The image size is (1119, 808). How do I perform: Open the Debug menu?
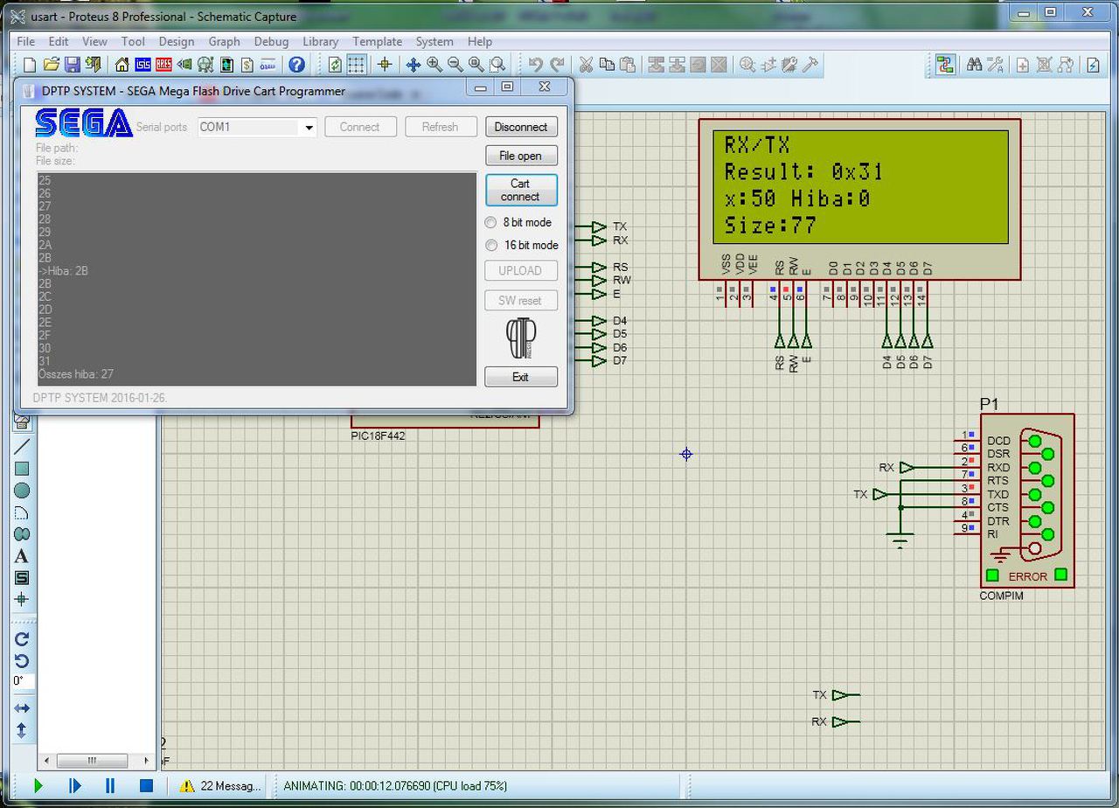tap(271, 41)
